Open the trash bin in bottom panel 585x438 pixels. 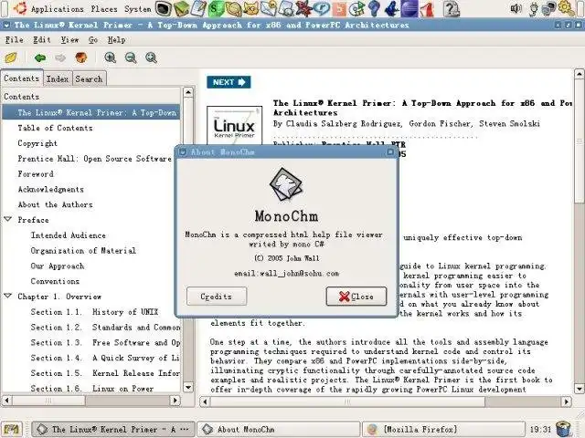(563, 429)
